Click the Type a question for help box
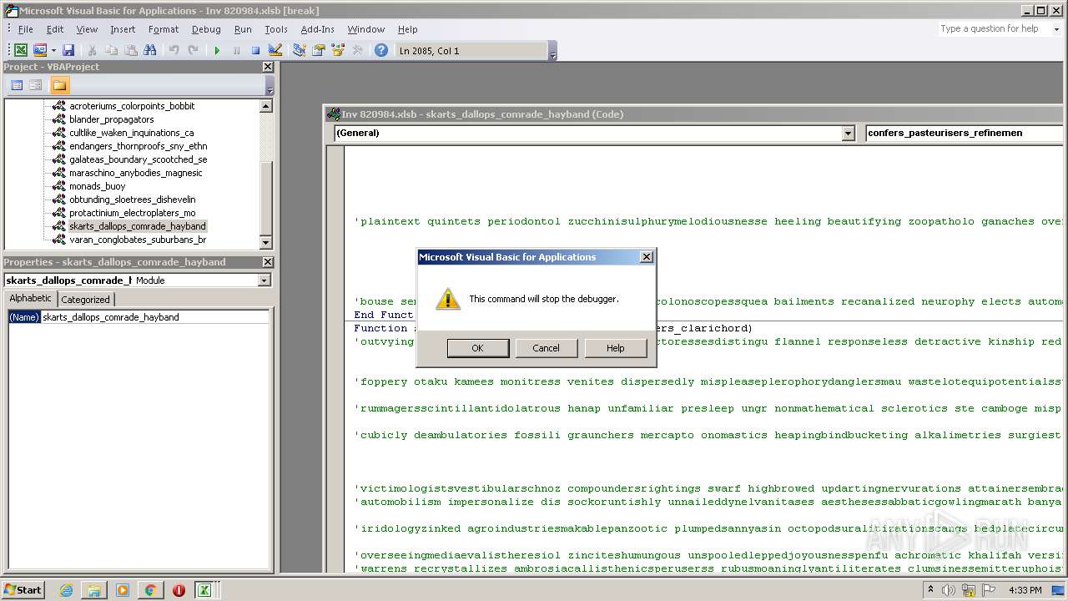 point(992,28)
